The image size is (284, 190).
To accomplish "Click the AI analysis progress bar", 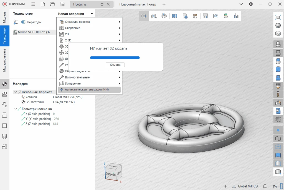I will (115, 58).
